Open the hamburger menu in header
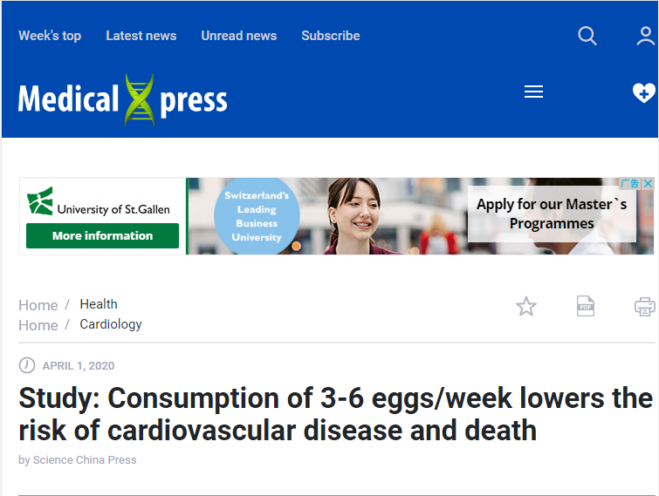The height and width of the screenshot is (496, 659). [x=533, y=92]
